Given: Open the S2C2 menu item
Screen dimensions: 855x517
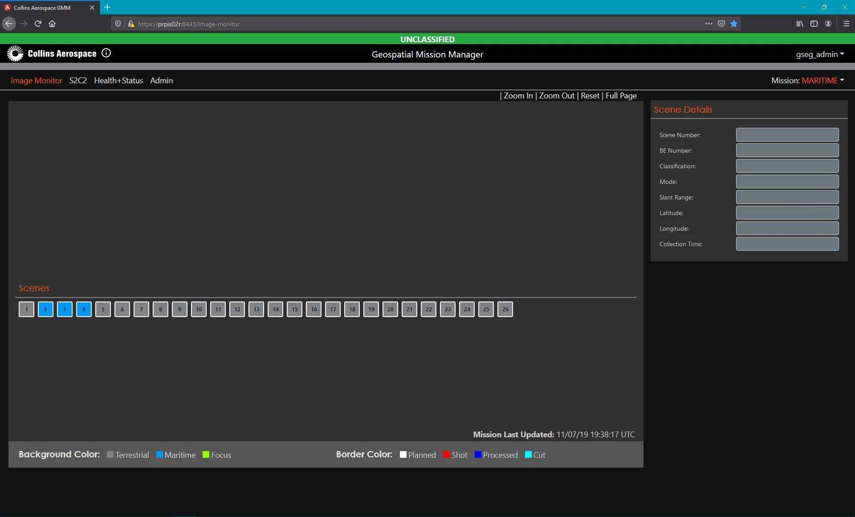Looking at the screenshot, I should tap(78, 81).
